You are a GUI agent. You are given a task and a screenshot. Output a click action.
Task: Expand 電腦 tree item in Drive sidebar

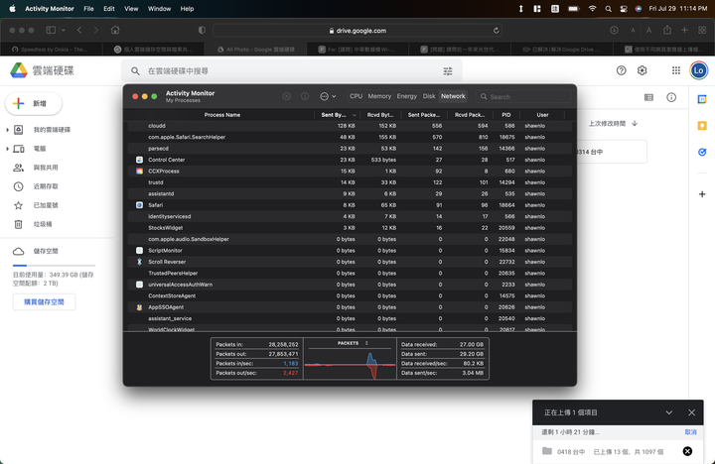tap(7, 149)
